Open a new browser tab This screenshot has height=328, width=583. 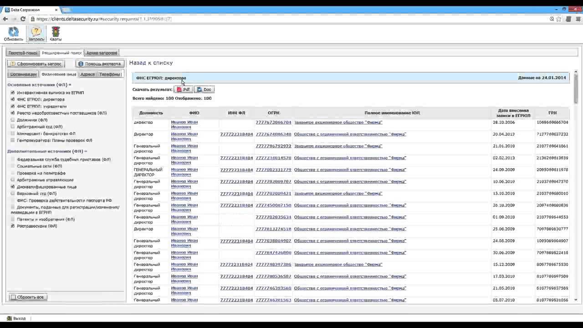point(66,10)
